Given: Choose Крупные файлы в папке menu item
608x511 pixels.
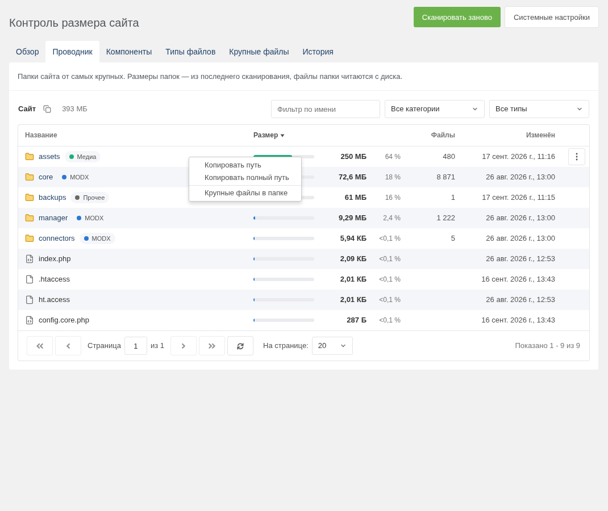Looking at the screenshot, I should (245, 193).
